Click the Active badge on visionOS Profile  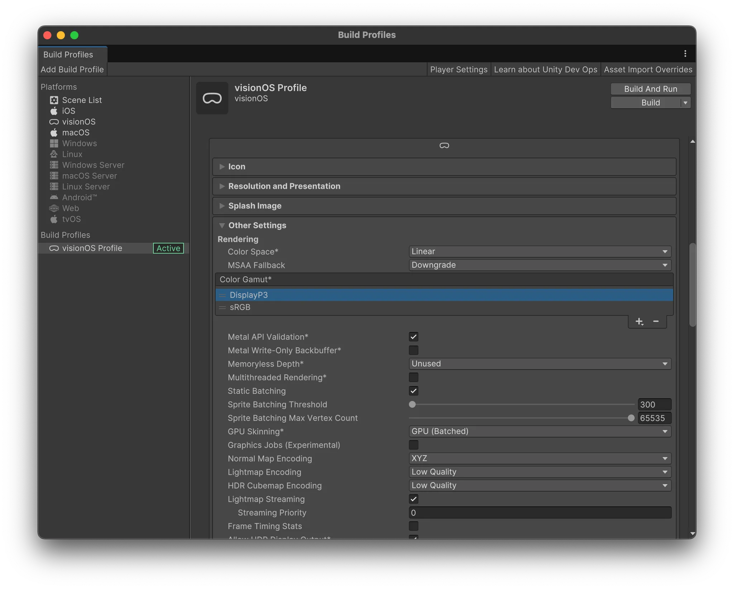pyautogui.click(x=168, y=248)
